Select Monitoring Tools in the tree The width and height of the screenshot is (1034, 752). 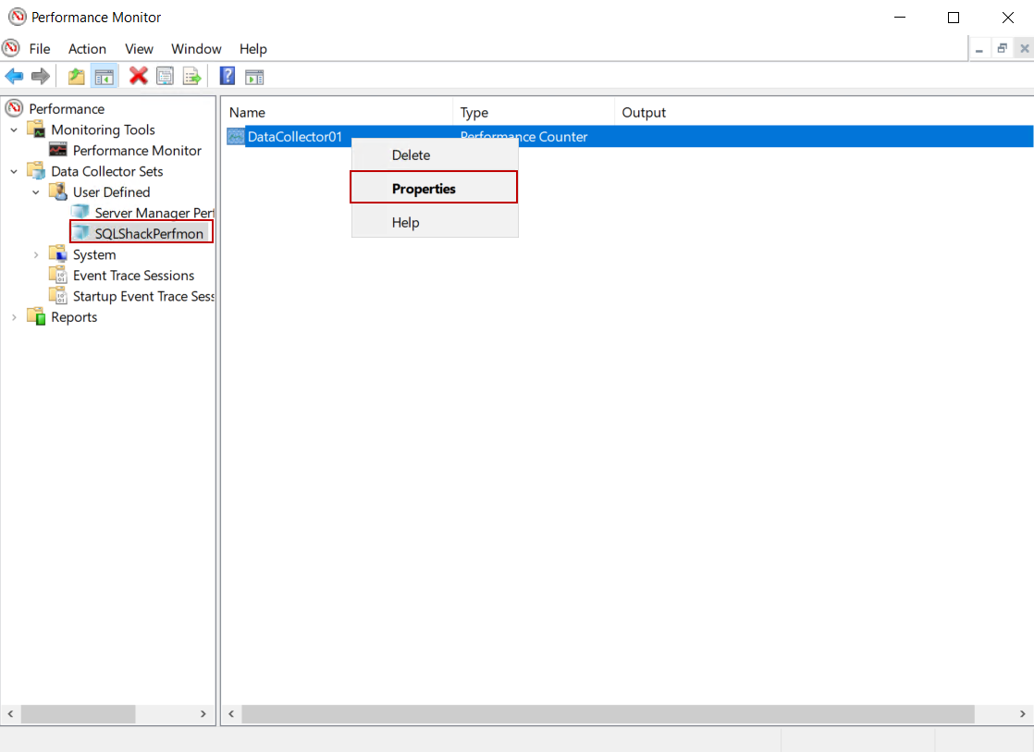point(103,129)
